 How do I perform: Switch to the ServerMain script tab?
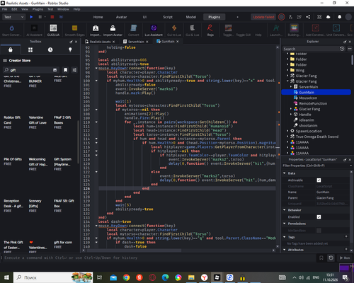coord(136,42)
